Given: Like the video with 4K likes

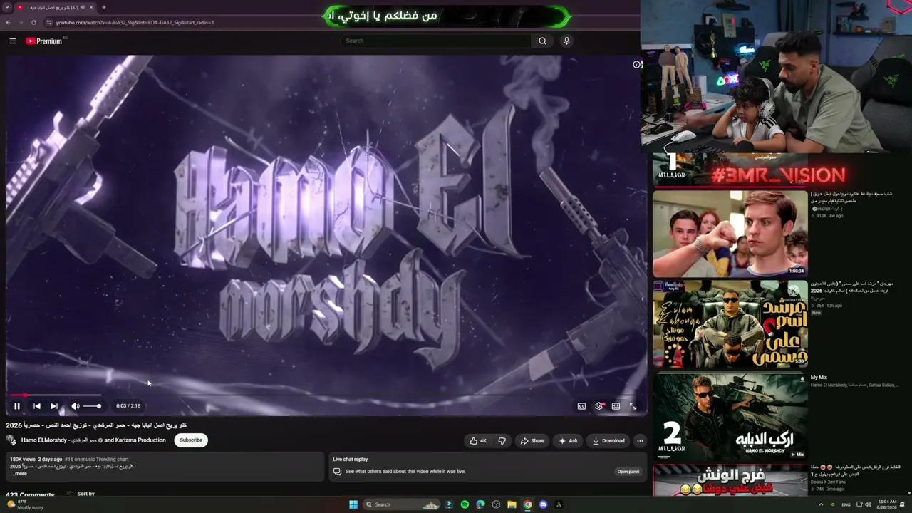Looking at the screenshot, I should pos(478,441).
